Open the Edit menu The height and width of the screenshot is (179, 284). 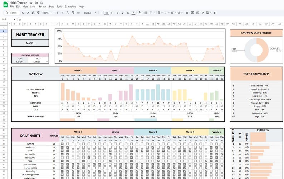coord(18,6)
